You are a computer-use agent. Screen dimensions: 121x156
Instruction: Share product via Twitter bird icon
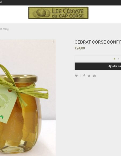[x=89, y=76]
